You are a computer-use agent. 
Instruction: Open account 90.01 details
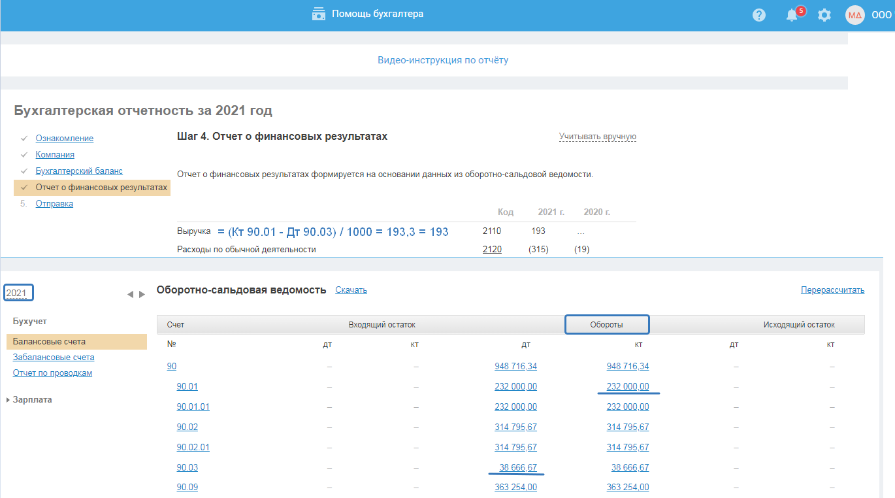click(x=187, y=387)
